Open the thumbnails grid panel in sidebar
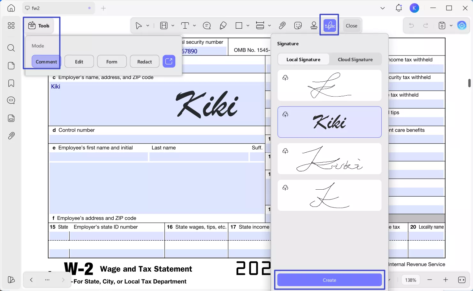Image resolution: width=473 pixels, height=291 pixels. pos(11,25)
